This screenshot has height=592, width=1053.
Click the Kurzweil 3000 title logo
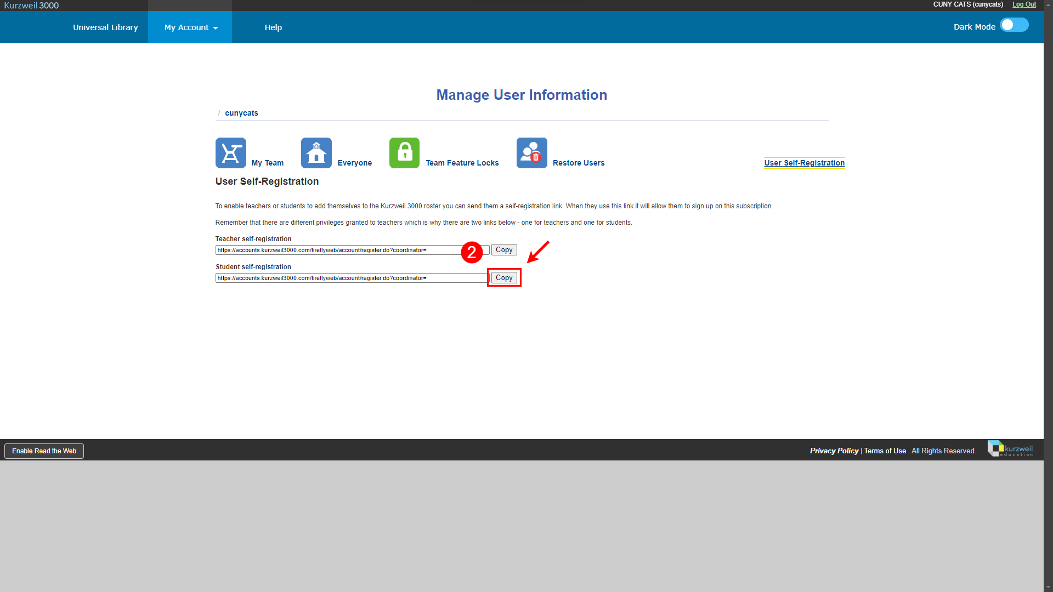(31, 5)
